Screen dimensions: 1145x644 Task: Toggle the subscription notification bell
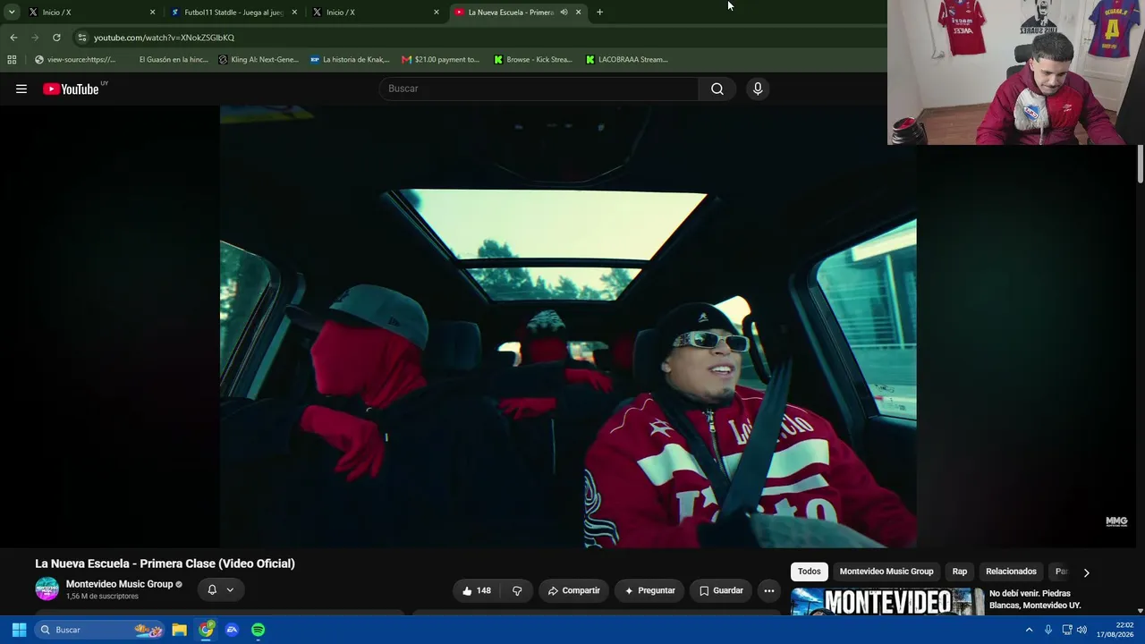click(x=212, y=589)
